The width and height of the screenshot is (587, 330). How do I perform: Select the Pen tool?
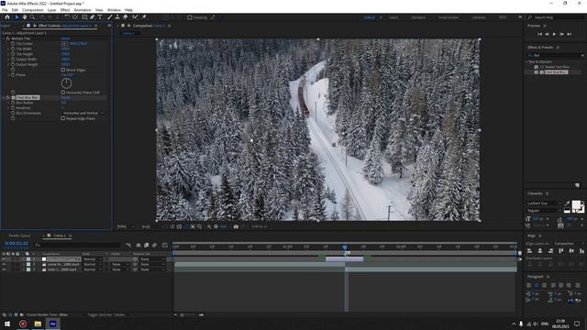[92, 17]
